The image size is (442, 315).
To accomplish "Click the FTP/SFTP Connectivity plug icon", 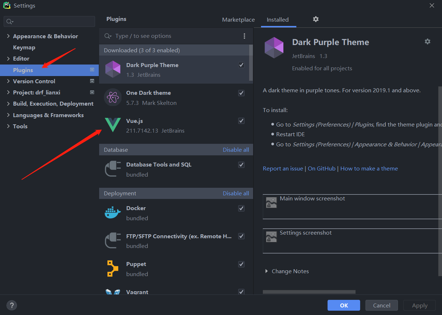I will click(x=113, y=241).
